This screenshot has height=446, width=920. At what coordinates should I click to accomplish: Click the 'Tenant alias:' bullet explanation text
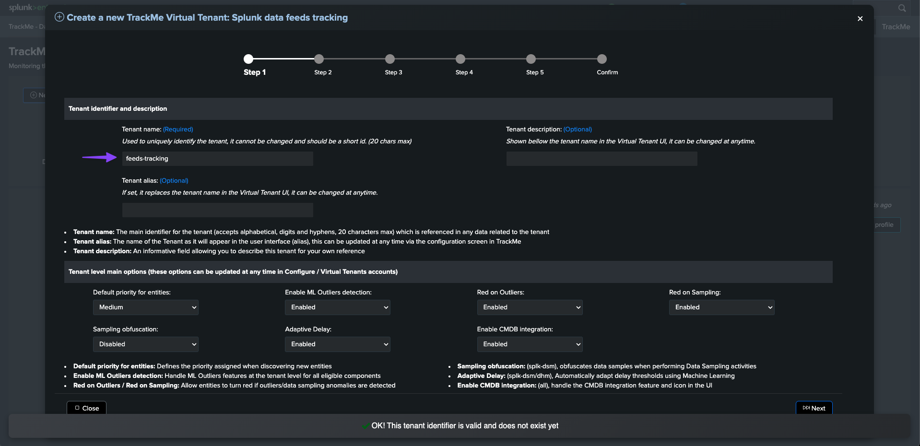click(x=297, y=242)
